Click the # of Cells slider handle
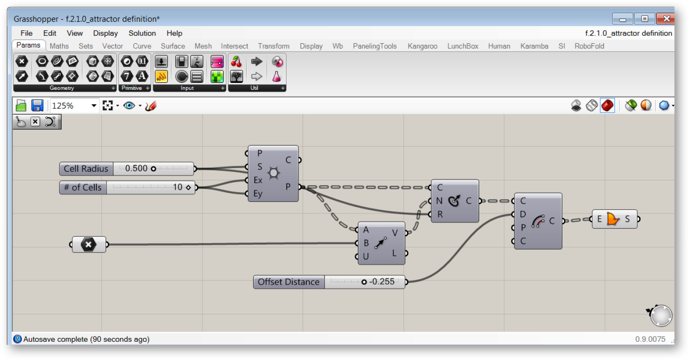Viewport: 689px width, 359px height. pyautogui.click(x=188, y=187)
